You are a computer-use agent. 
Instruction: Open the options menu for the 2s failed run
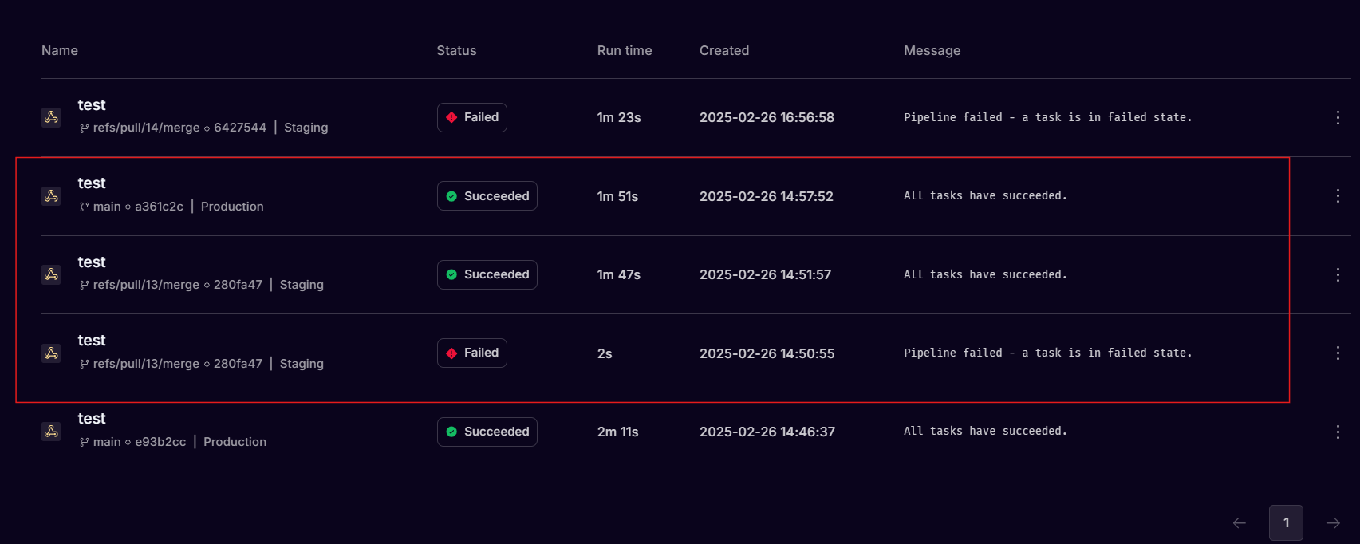(x=1338, y=353)
